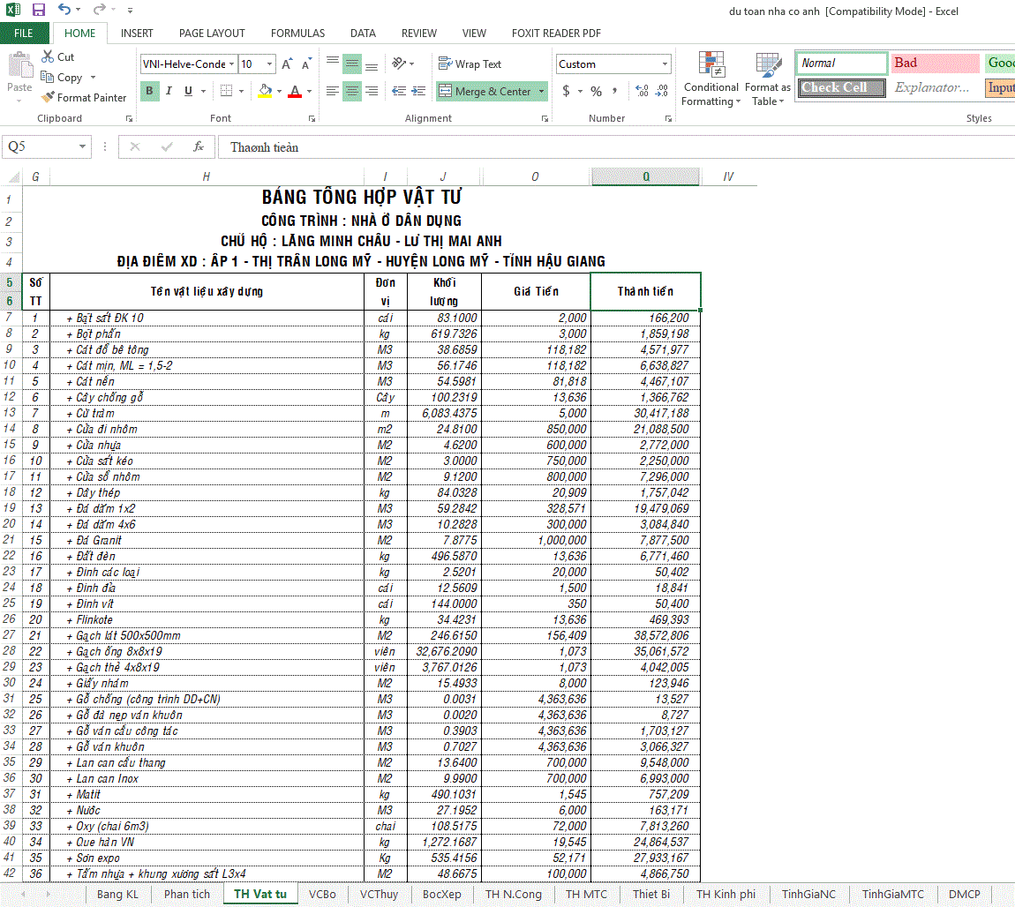Apply the Check Cell style
The height and width of the screenshot is (907, 1015).
click(841, 87)
